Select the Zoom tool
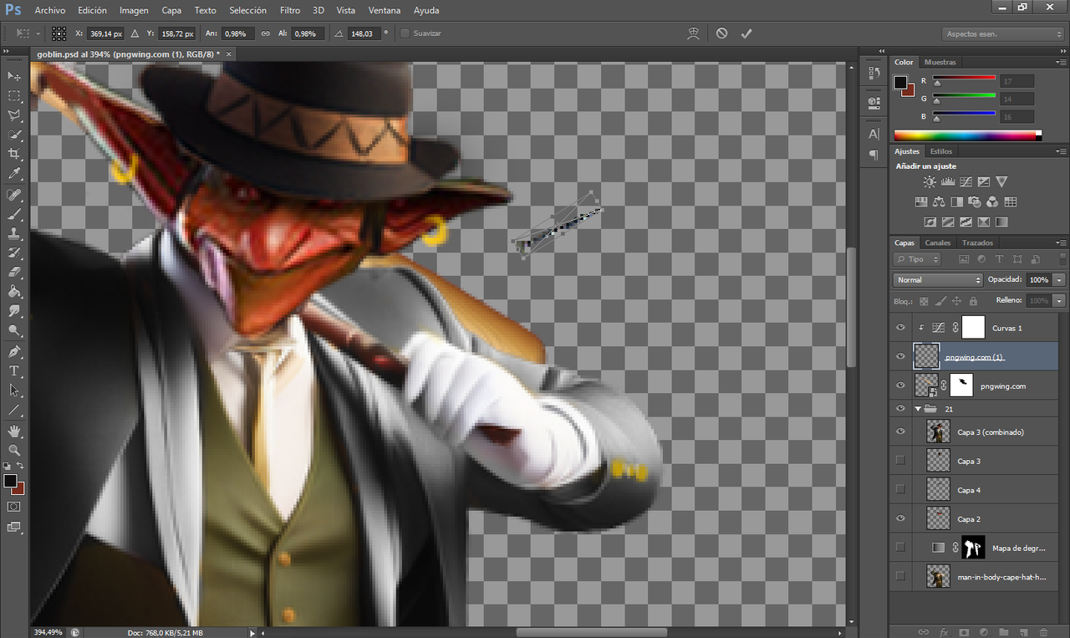This screenshot has width=1070, height=638. tap(14, 450)
